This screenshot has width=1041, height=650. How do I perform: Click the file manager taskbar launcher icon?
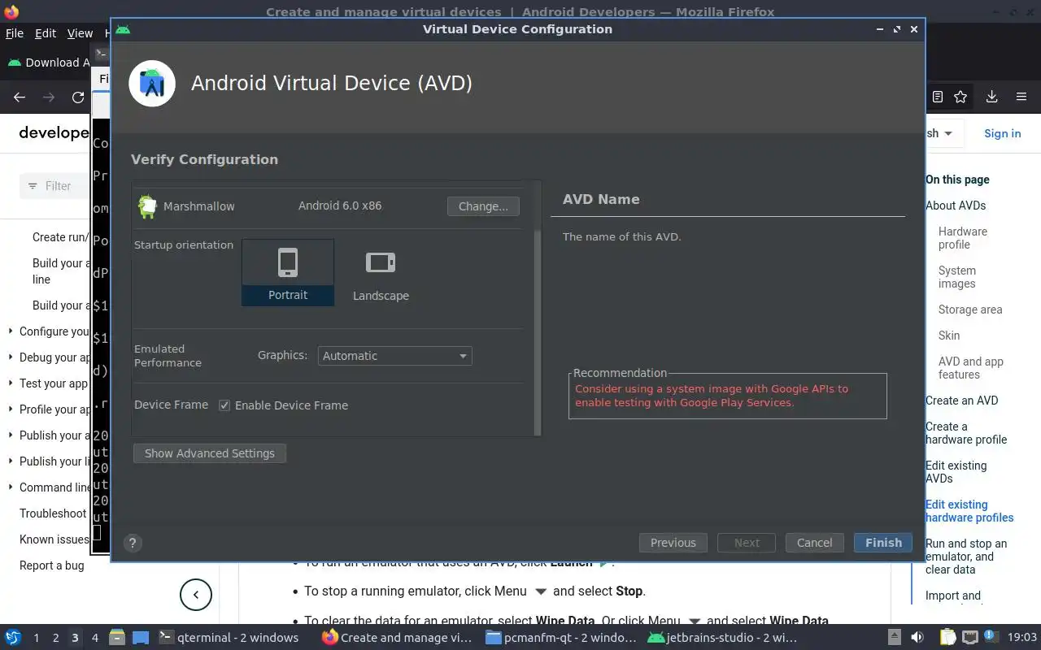(116, 638)
